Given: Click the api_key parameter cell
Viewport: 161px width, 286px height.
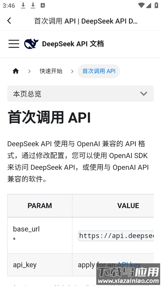Looking at the screenshot, I should [40, 265].
